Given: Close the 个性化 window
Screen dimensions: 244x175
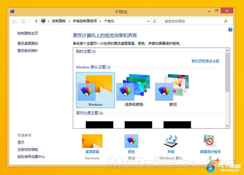Looking at the screenshot, I should point(227,11).
